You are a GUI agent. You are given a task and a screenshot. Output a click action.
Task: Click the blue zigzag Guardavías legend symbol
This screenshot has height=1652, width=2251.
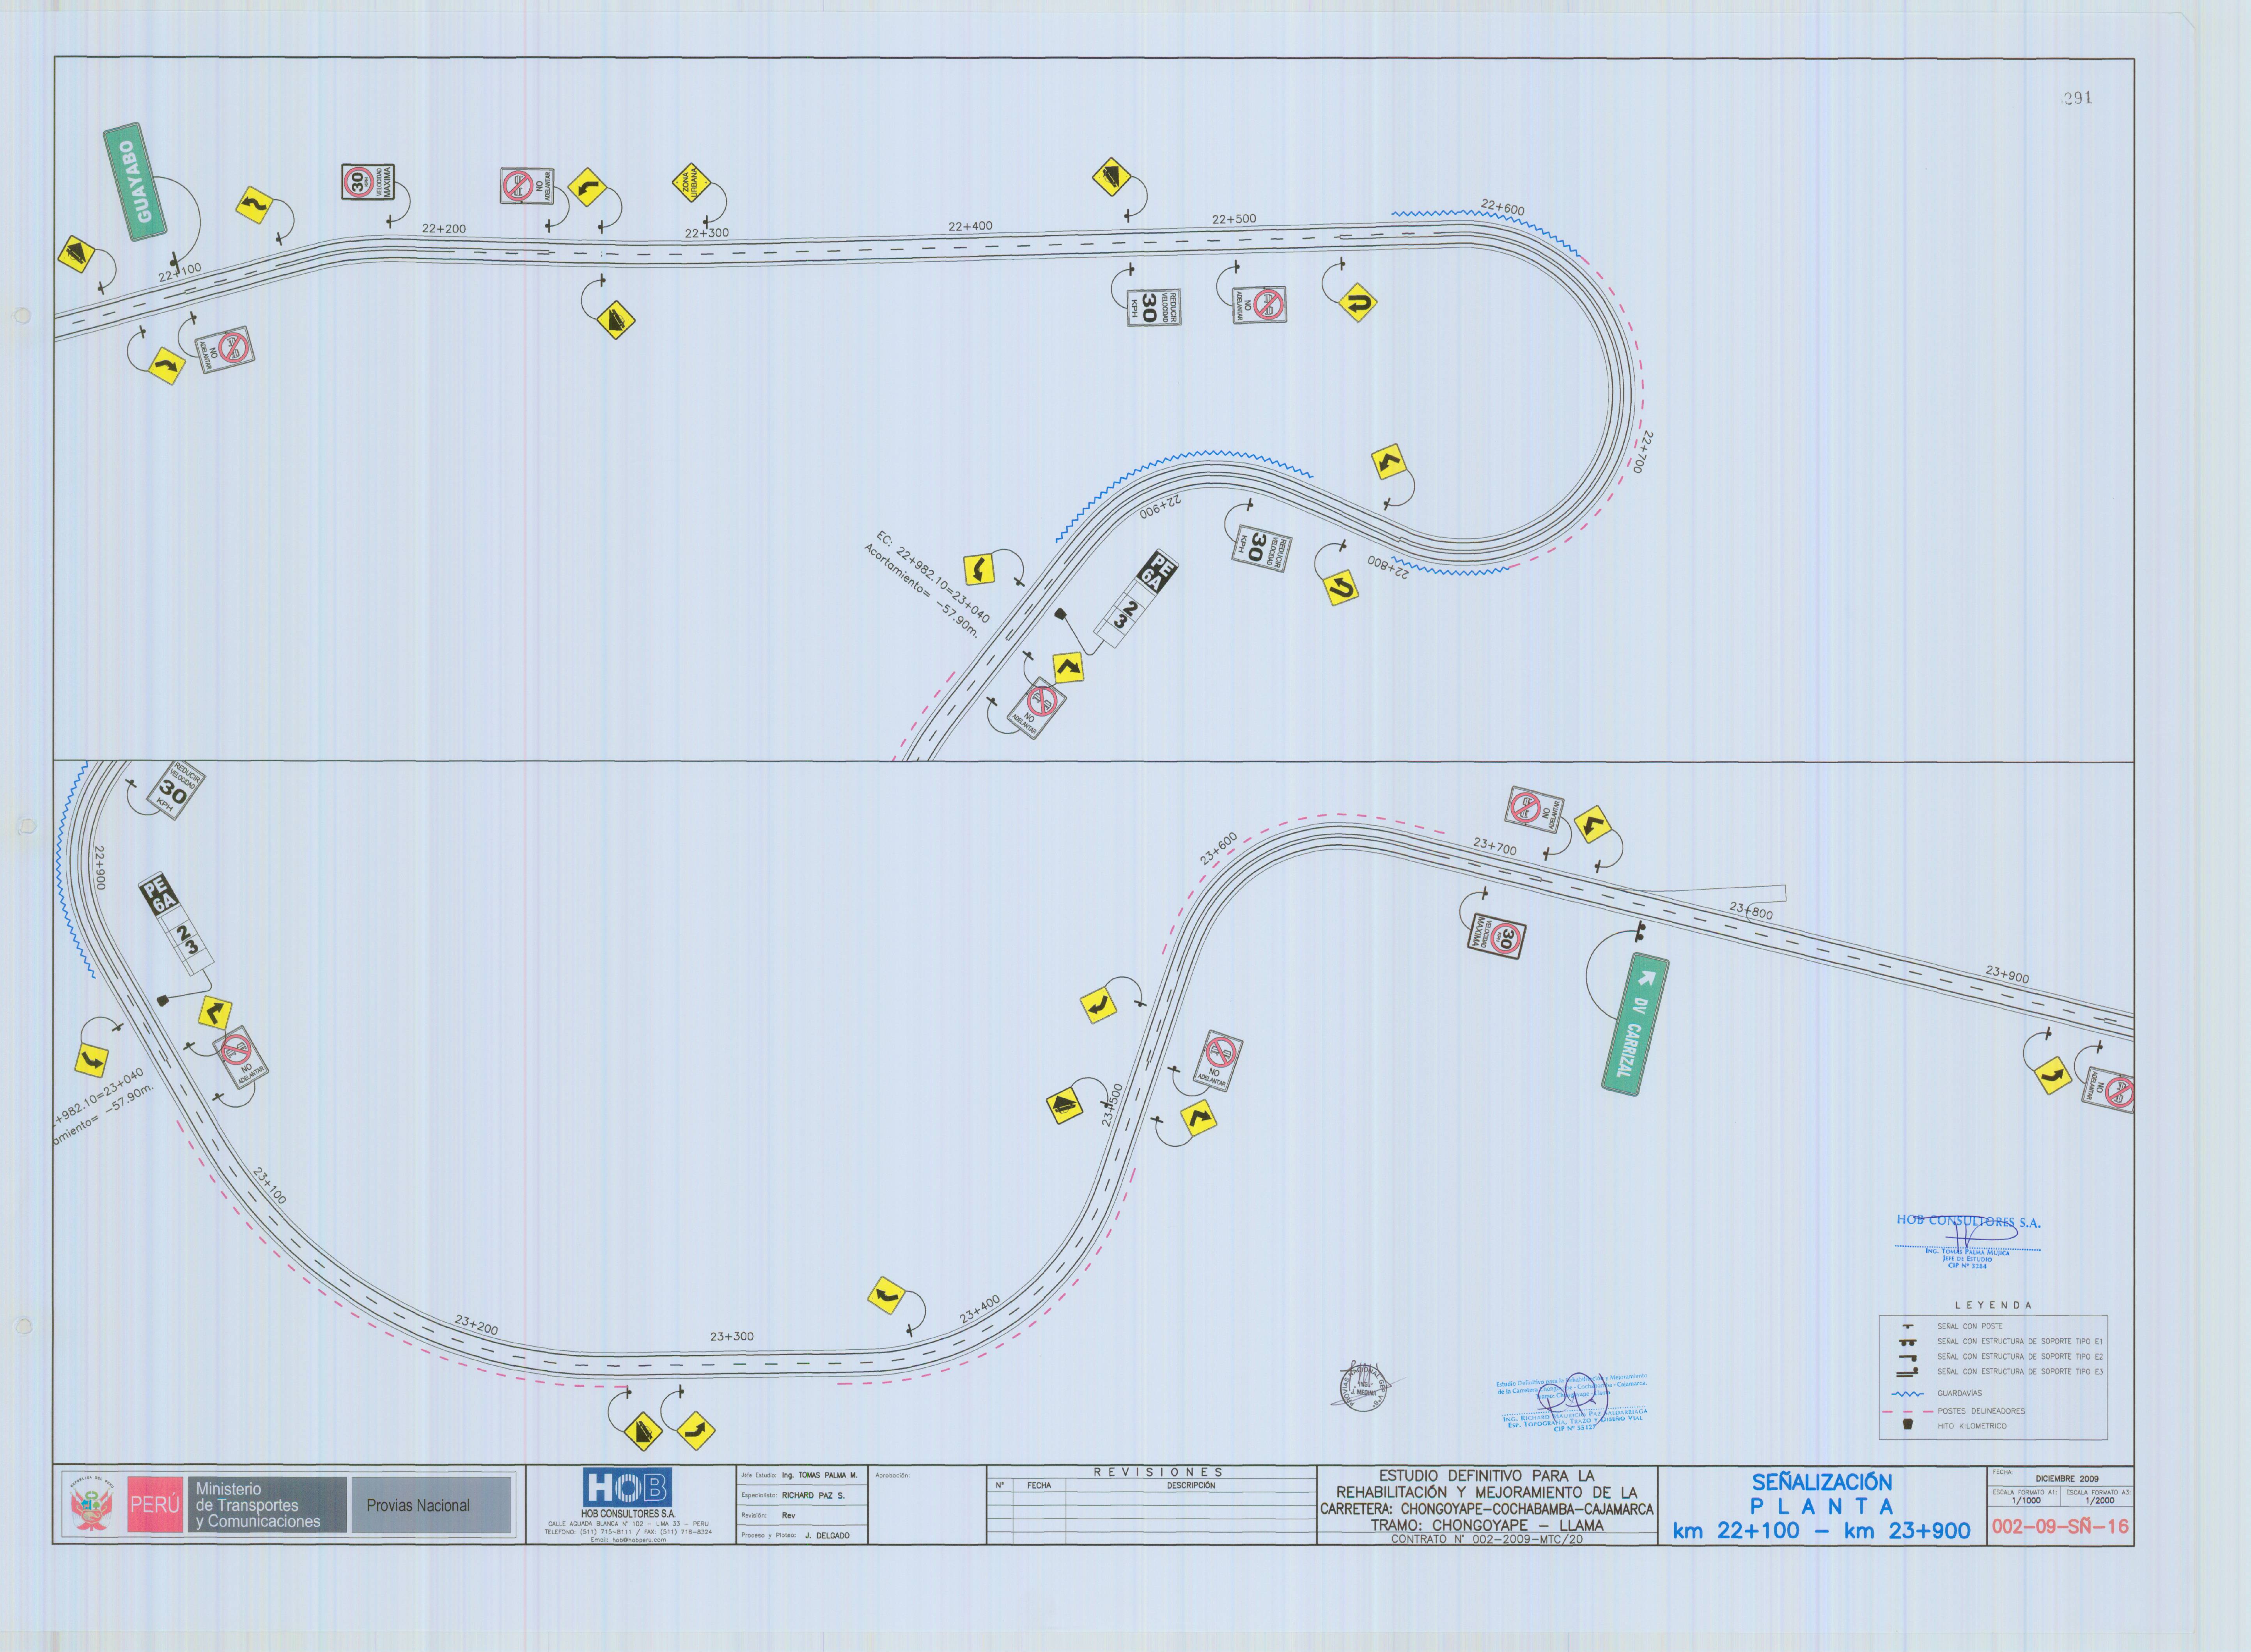pos(1908,1393)
